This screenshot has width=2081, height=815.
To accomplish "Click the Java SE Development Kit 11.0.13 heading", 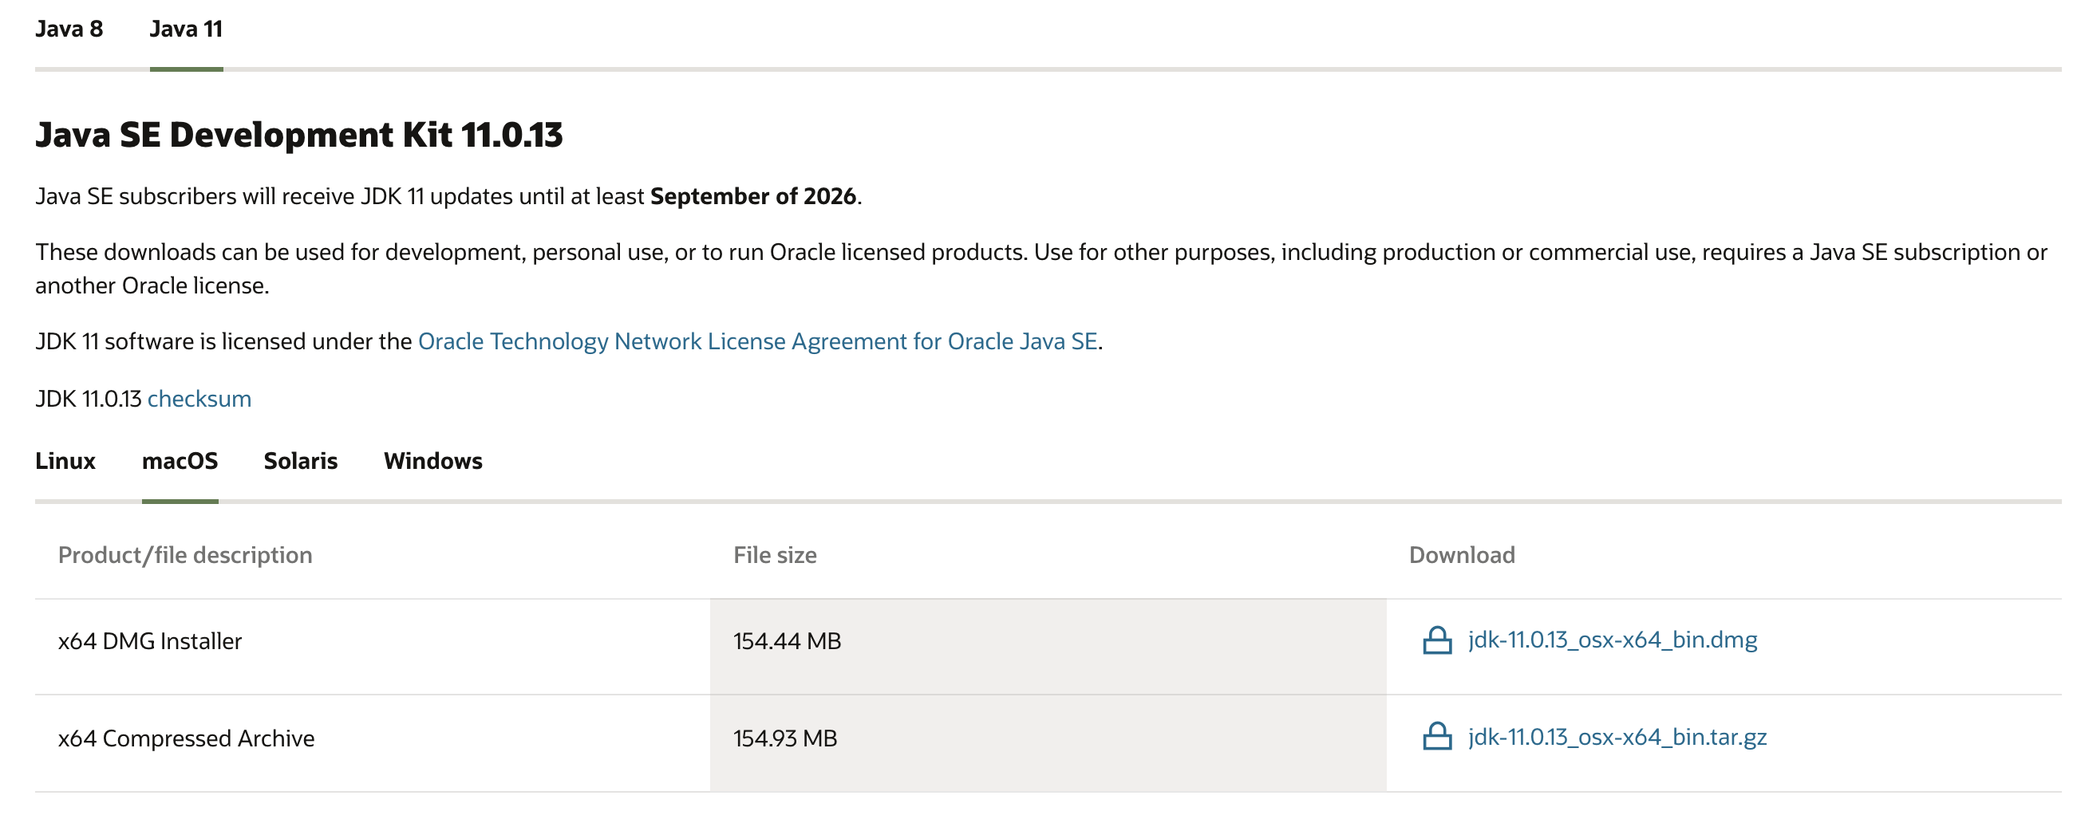I will [299, 135].
